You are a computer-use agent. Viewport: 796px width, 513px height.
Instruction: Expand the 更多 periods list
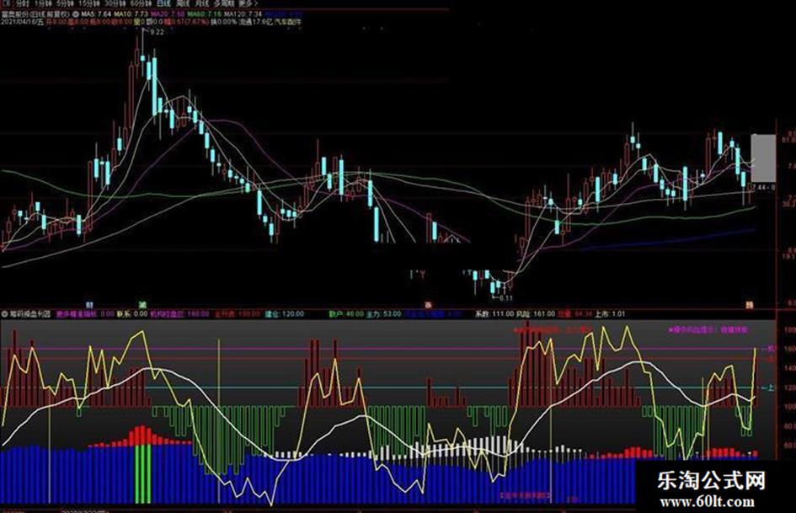point(248,3)
